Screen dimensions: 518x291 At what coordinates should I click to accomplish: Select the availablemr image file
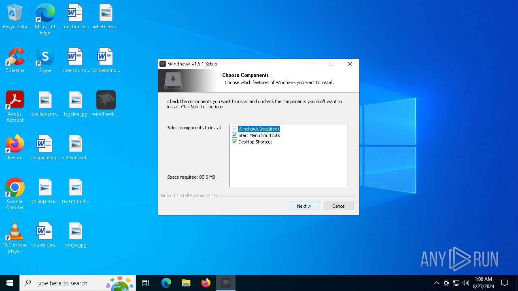click(x=45, y=104)
